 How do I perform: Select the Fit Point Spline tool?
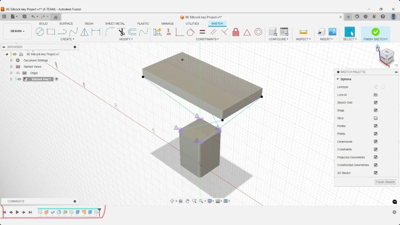click(73, 32)
